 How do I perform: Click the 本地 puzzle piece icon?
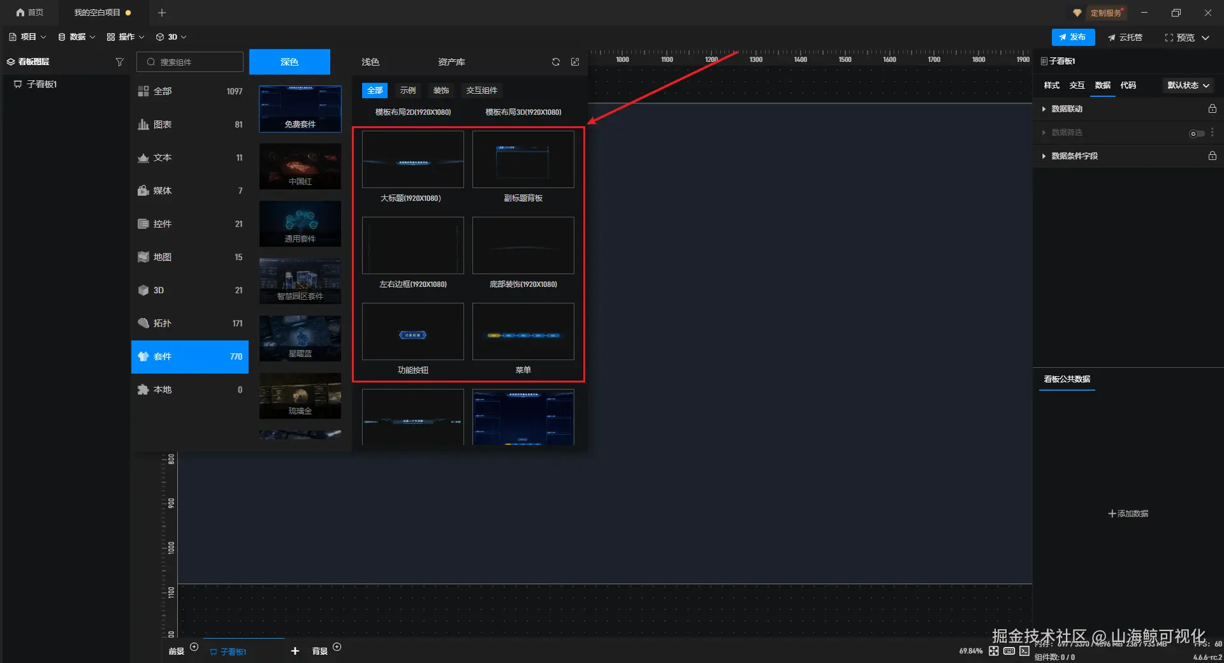click(x=143, y=390)
